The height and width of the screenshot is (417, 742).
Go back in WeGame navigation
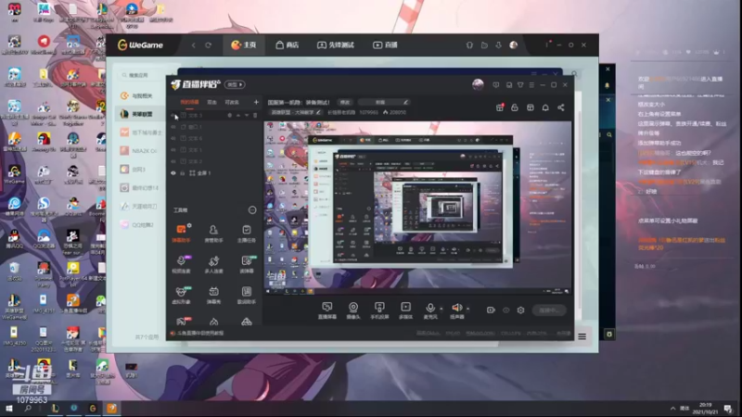coord(194,44)
